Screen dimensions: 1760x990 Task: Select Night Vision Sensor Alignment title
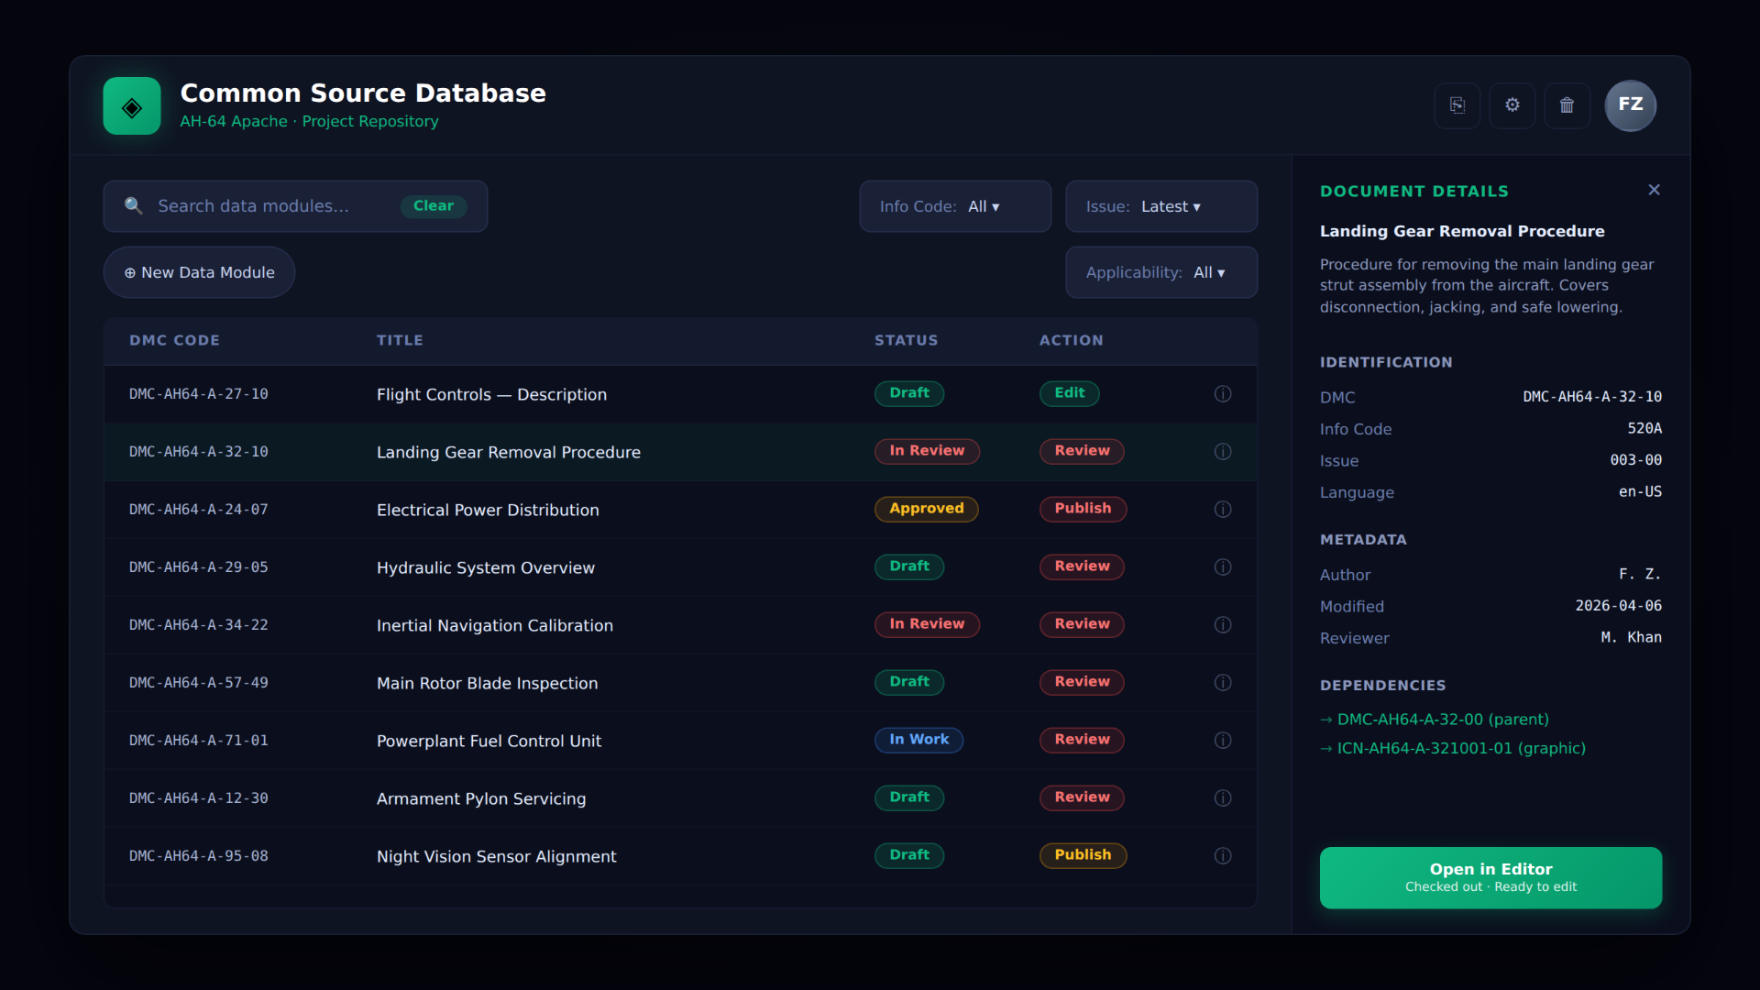496,856
